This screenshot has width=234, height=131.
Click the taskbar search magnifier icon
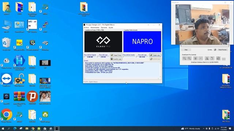coord(9,128)
